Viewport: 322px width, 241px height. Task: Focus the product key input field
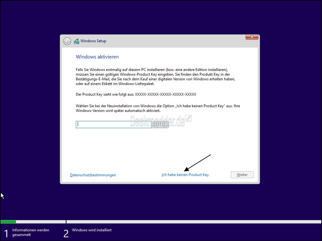[114, 124]
